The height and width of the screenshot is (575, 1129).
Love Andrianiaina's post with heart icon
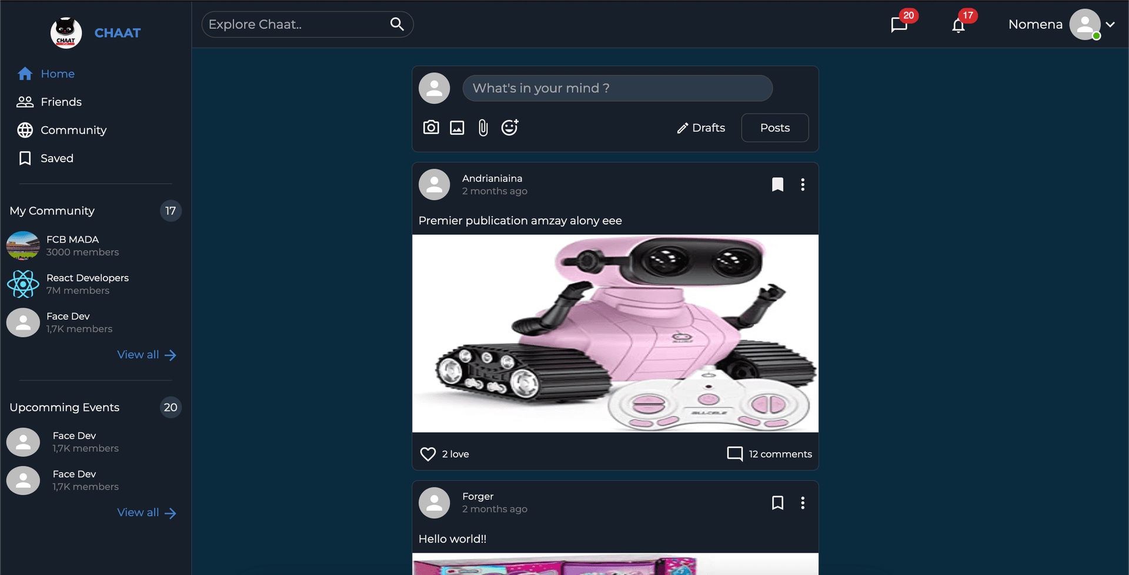(x=428, y=454)
